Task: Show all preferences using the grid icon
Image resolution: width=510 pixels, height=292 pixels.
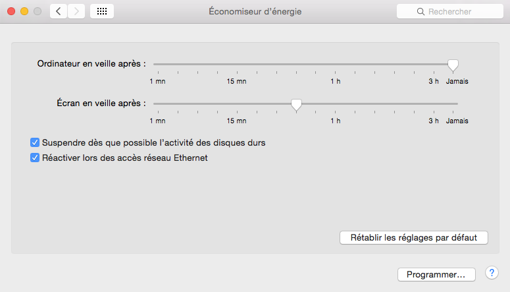Action: [x=102, y=11]
